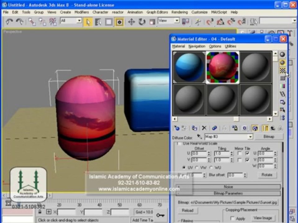This screenshot has height=223, width=298.
Task: Activate the Rotate tool in main toolbar
Action: (142, 22)
